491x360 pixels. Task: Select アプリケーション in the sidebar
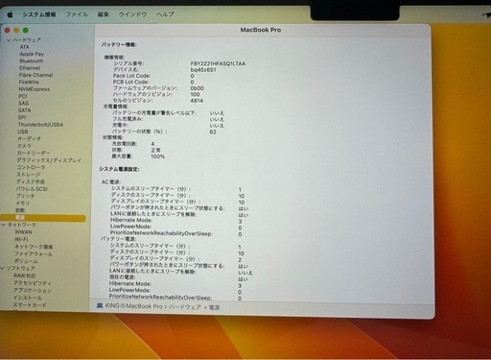coord(33,290)
